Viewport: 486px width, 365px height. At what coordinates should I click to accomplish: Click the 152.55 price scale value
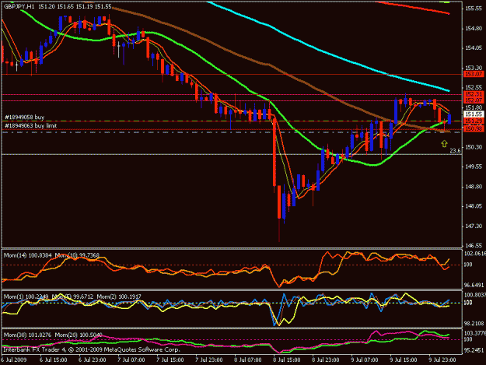coord(474,87)
